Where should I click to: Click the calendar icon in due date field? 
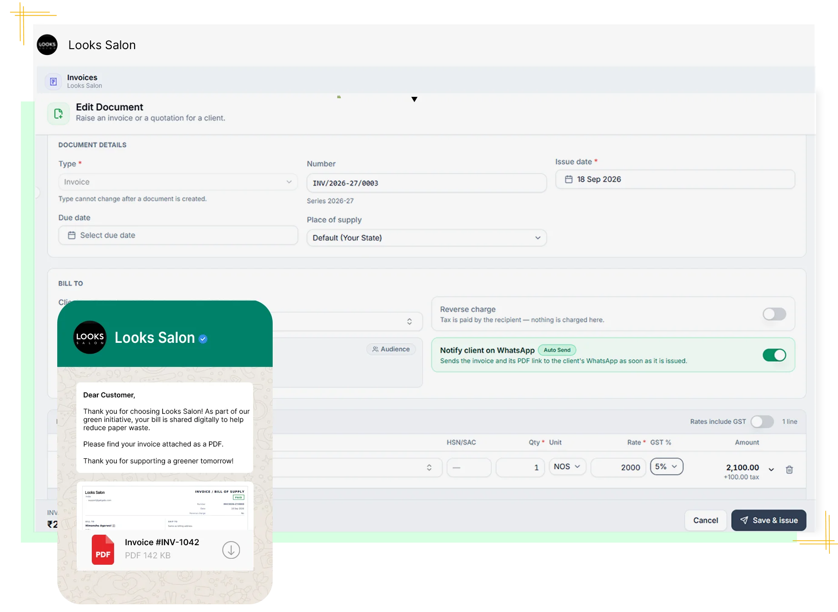pos(71,235)
